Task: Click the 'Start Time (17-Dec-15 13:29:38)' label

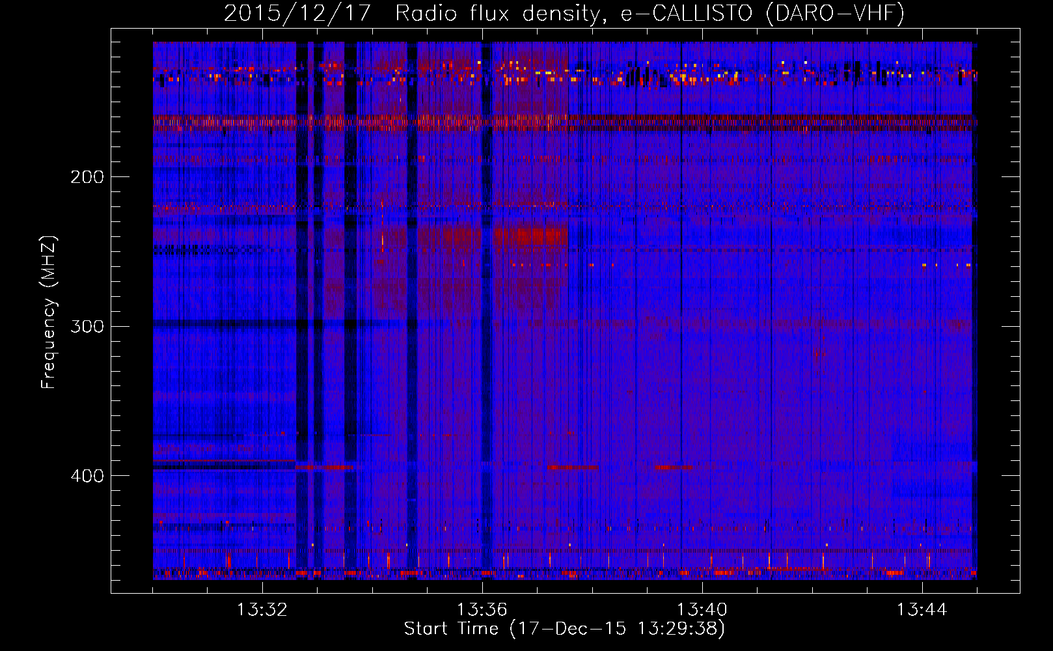Action: (564, 629)
